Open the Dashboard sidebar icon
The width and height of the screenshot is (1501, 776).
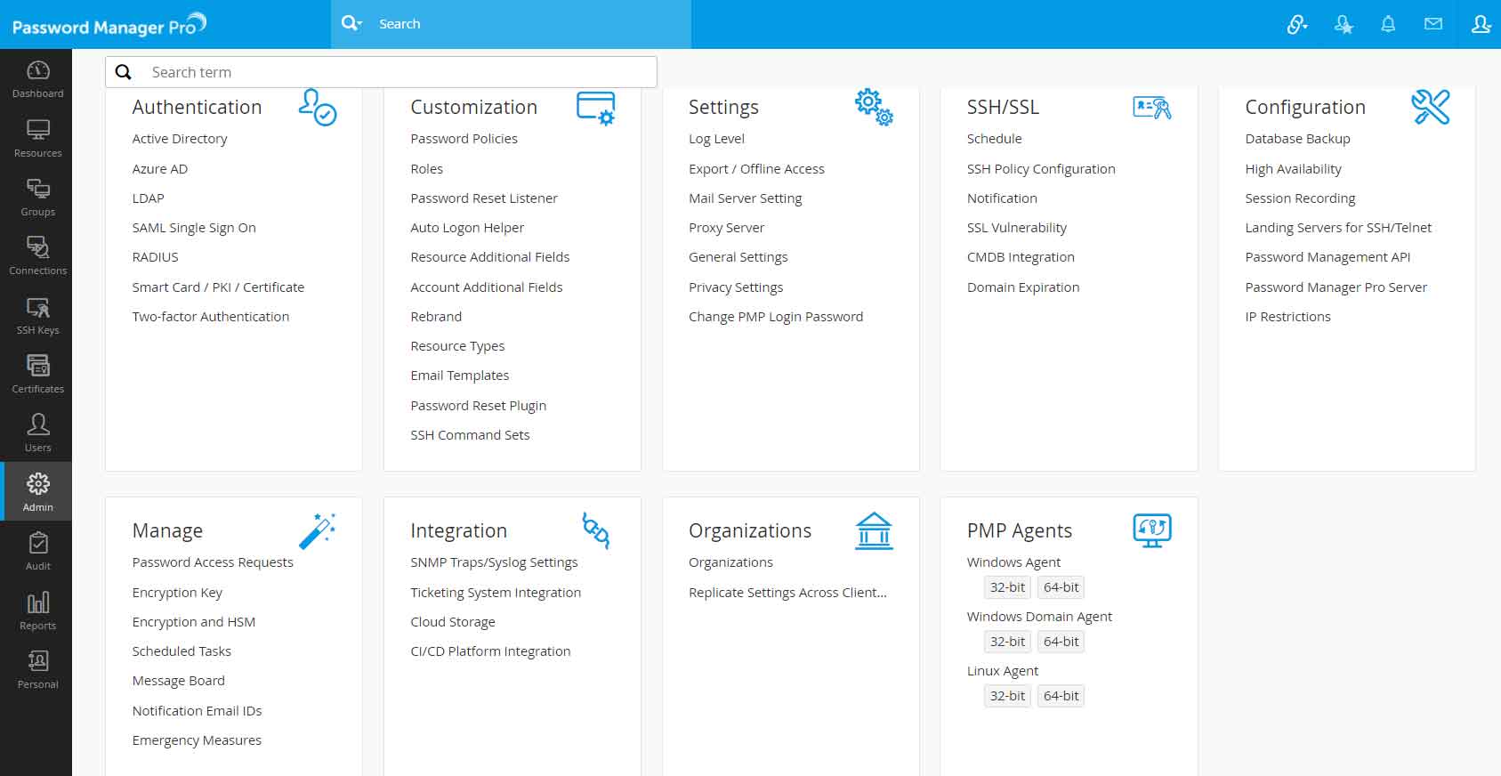pos(37,79)
